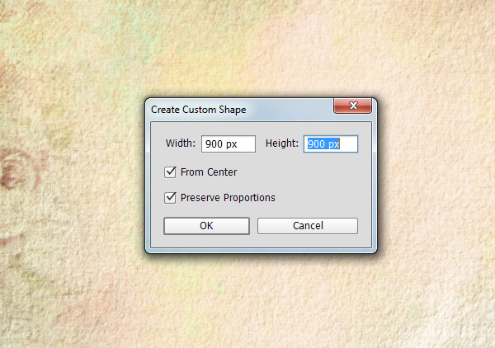Click the Preserve Proportions label text

point(228,198)
